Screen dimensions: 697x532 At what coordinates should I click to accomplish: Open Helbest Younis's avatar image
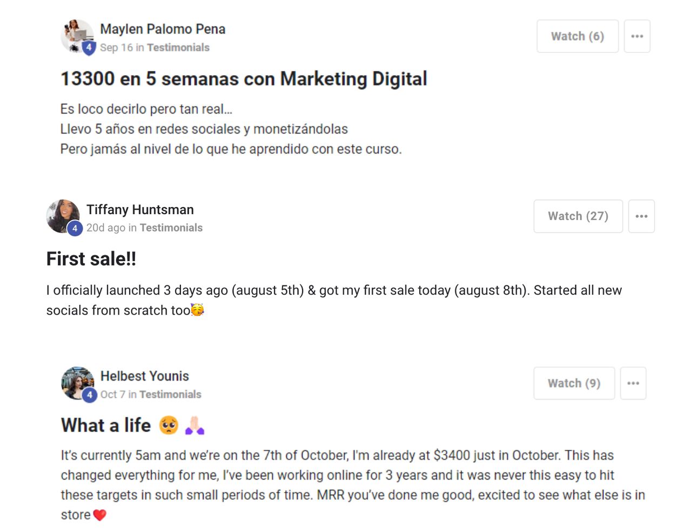pos(76,381)
